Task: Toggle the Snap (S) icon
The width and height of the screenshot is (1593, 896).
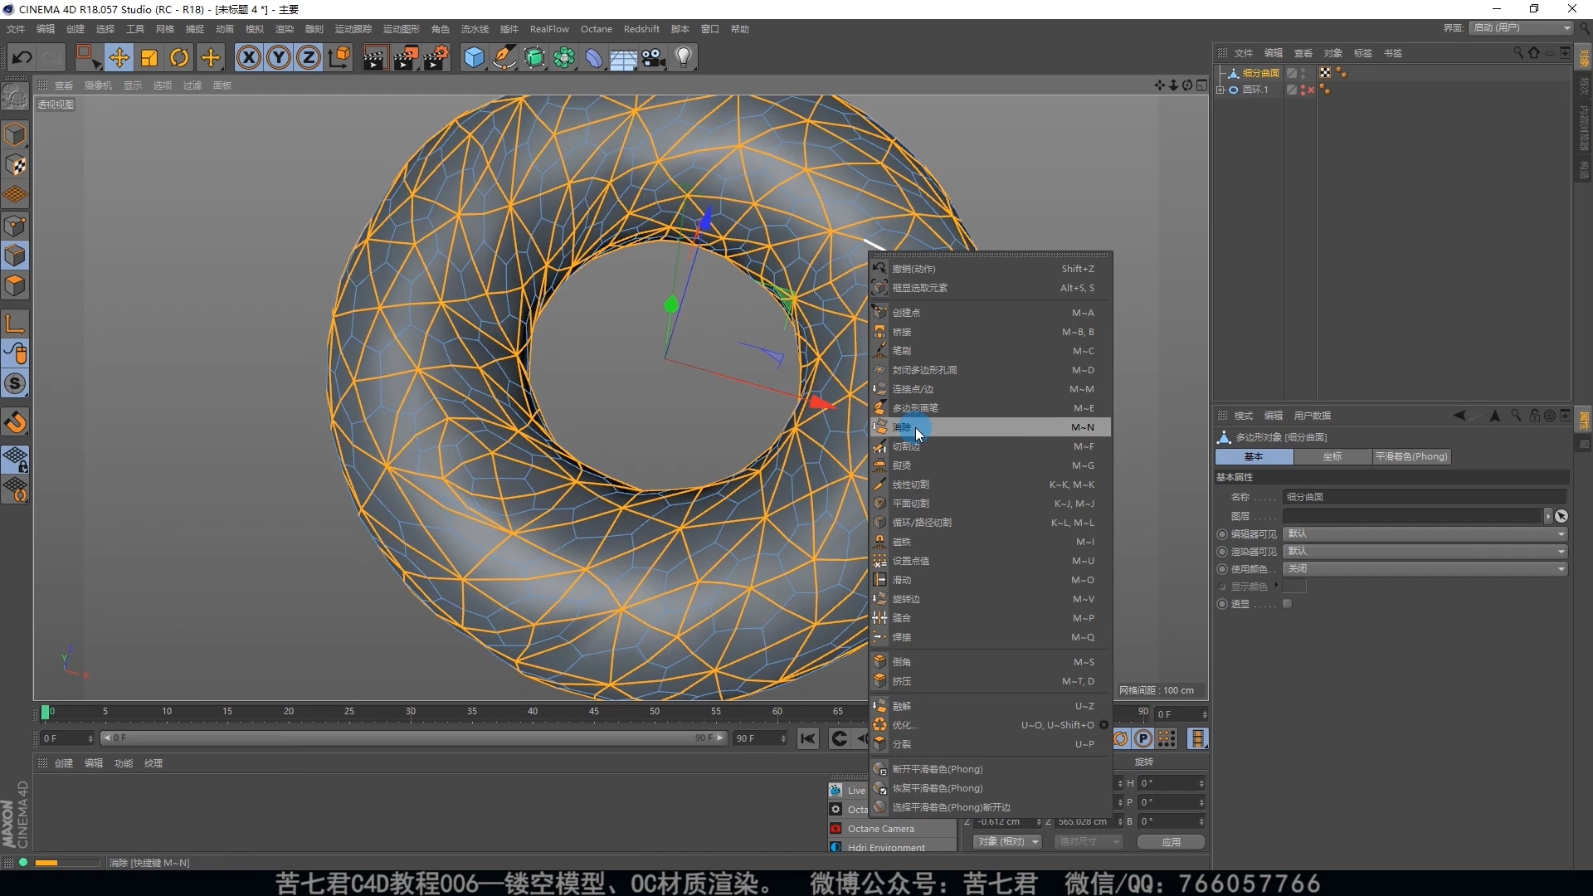Action: (x=15, y=383)
